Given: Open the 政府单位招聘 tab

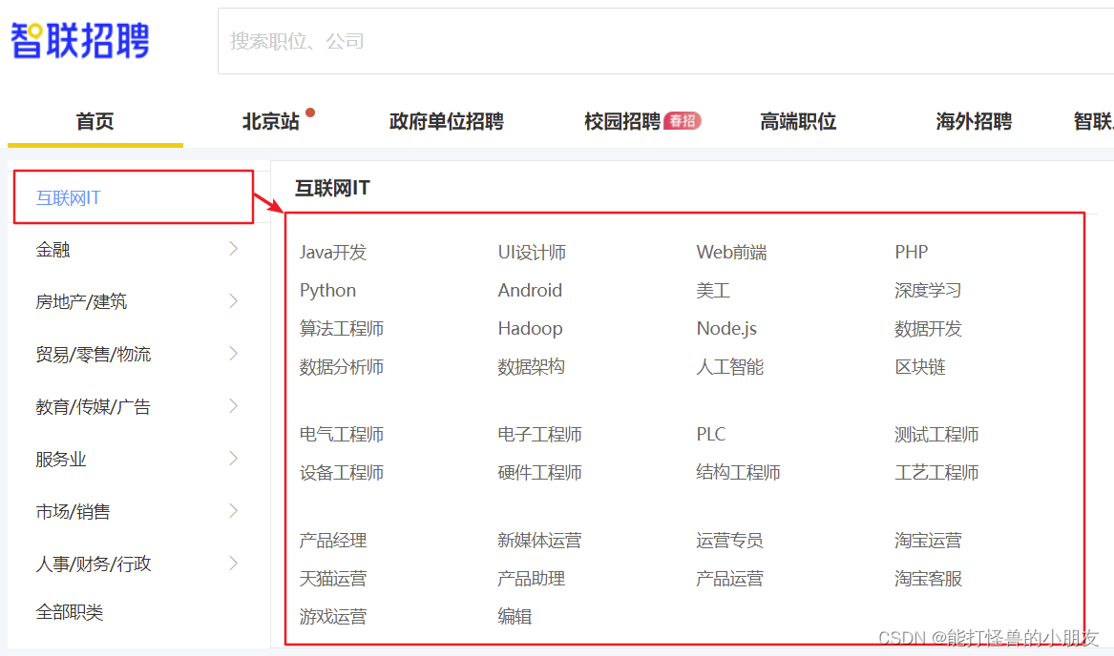Looking at the screenshot, I should pyautogui.click(x=446, y=121).
